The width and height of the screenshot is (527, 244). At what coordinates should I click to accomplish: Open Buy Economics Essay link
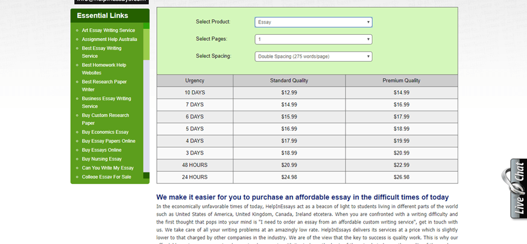click(x=105, y=132)
